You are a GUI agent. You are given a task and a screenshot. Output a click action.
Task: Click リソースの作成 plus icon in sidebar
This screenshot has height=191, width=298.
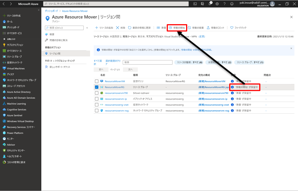4,16
